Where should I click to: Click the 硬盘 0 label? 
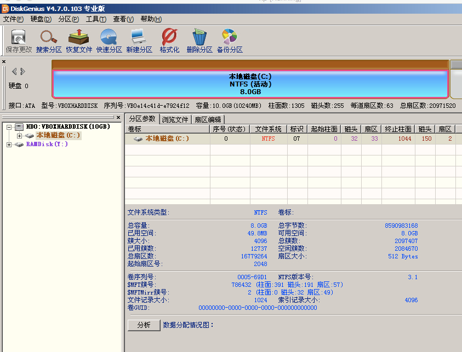(x=18, y=86)
